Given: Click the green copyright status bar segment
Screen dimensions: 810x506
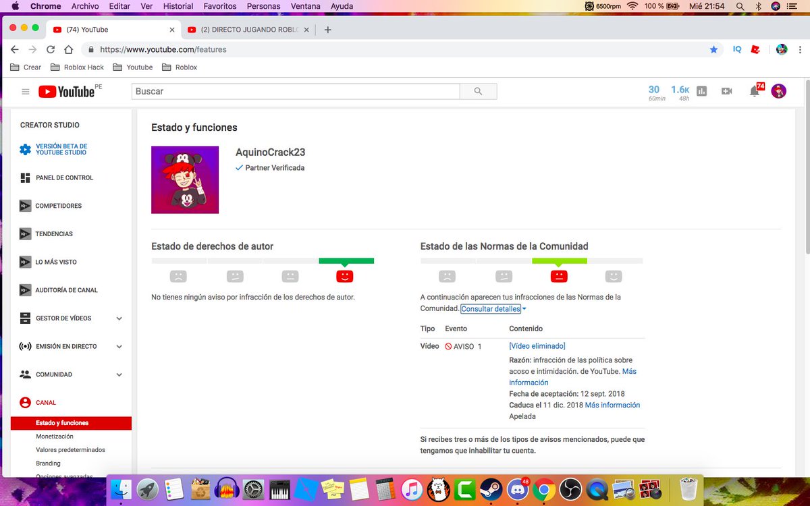Looking at the screenshot, I should pyautogui.click(x=346, y=261).
